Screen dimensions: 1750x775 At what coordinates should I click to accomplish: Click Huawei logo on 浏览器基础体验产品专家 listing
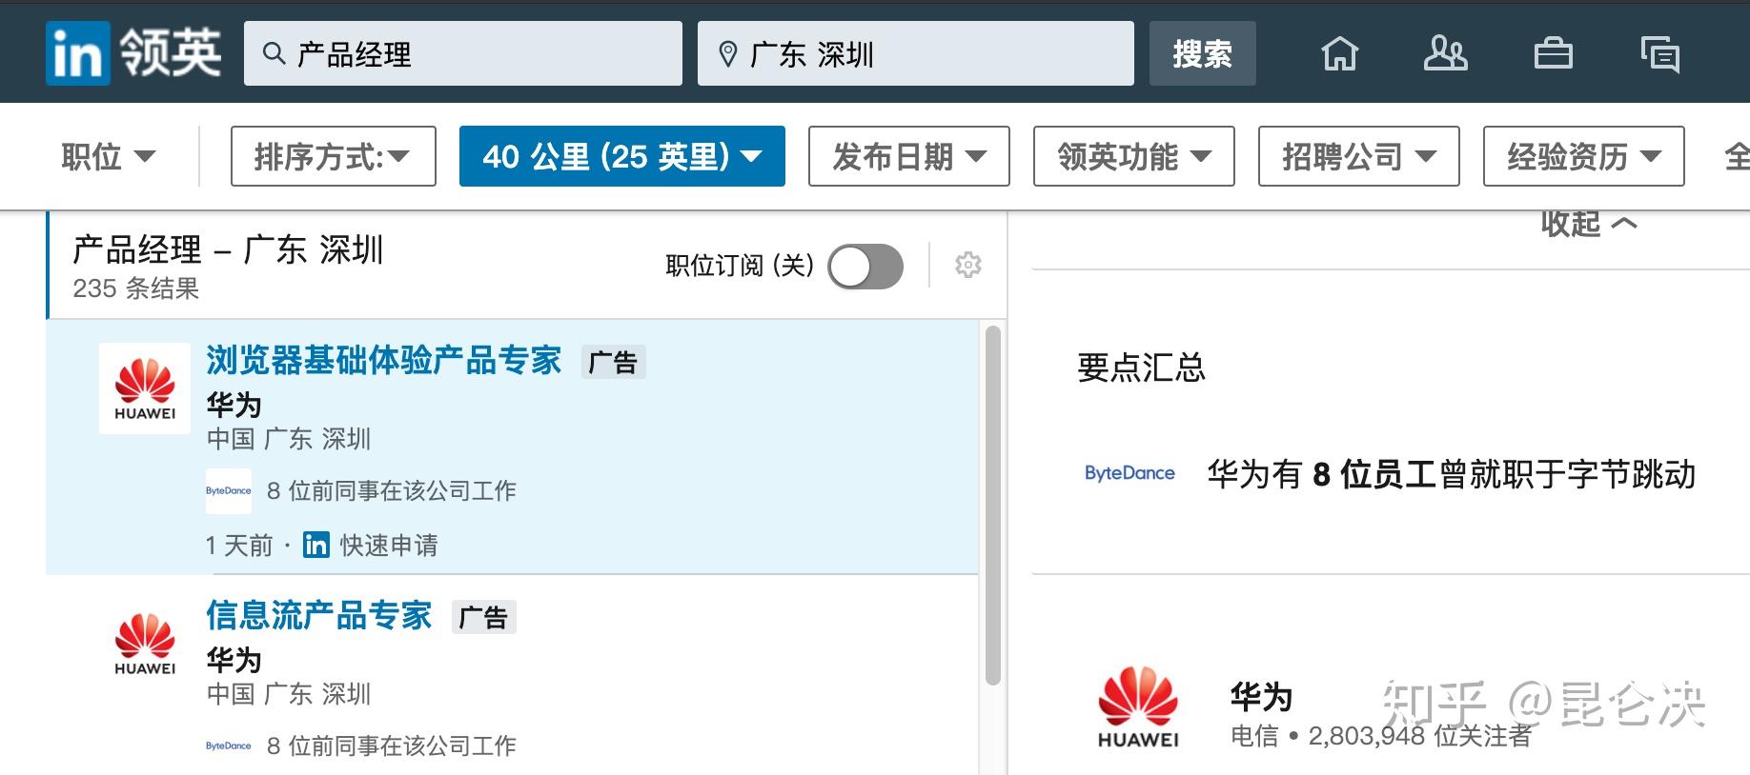(x=145, y=388)
